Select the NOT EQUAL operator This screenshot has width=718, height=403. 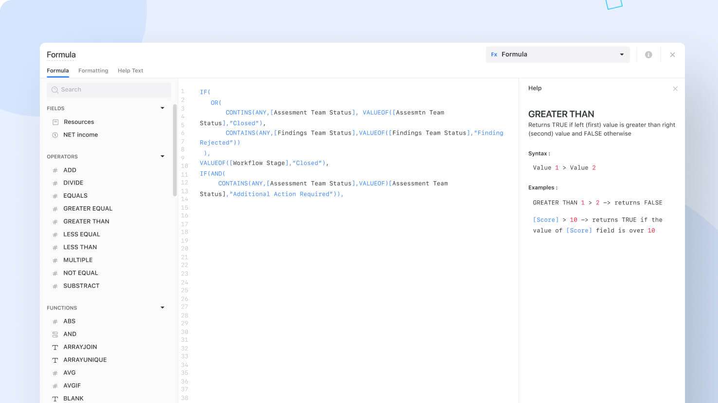[80, 273]
